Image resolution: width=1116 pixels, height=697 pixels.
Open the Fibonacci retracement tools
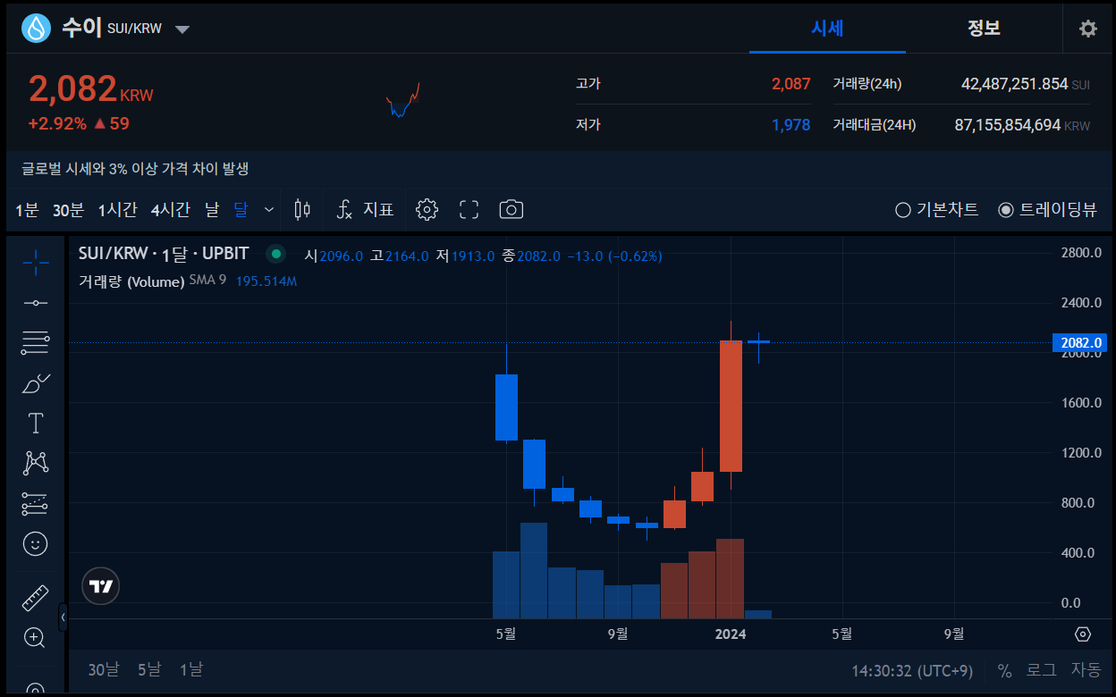tap(36, 342)
